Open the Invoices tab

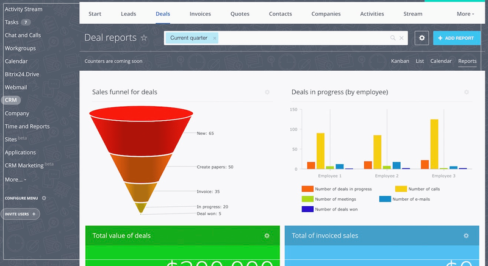coord(201,13)
